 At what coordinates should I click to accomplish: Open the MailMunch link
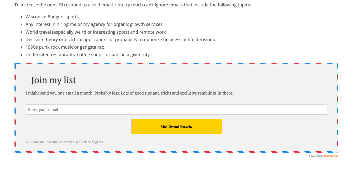coord(331,156)
